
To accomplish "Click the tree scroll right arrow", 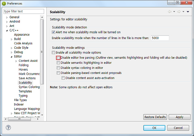I will point(38,119).
